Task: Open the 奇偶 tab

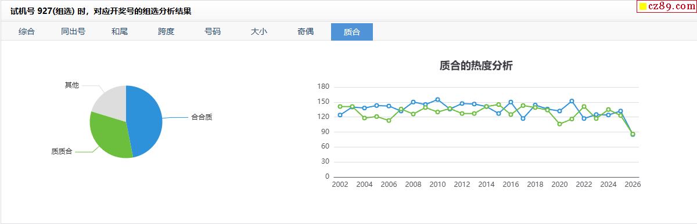Action: tap(306, 32)
